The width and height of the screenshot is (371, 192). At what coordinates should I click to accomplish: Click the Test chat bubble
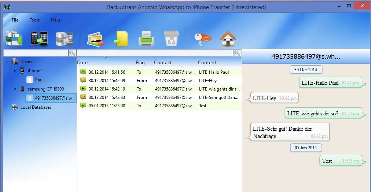point(342,161)
